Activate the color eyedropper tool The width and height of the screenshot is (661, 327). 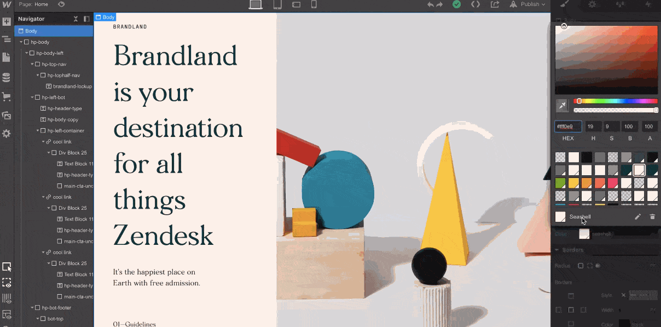pos(562,105)
